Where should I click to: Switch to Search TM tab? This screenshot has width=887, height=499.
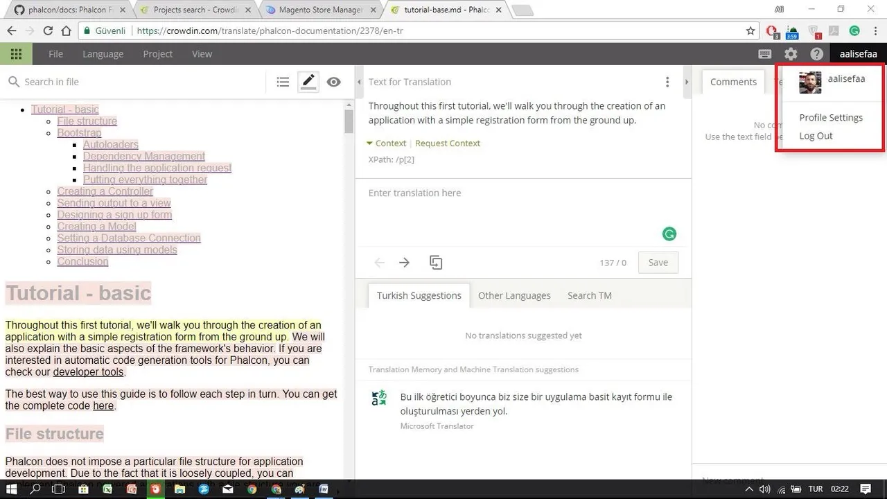(589, 295)
